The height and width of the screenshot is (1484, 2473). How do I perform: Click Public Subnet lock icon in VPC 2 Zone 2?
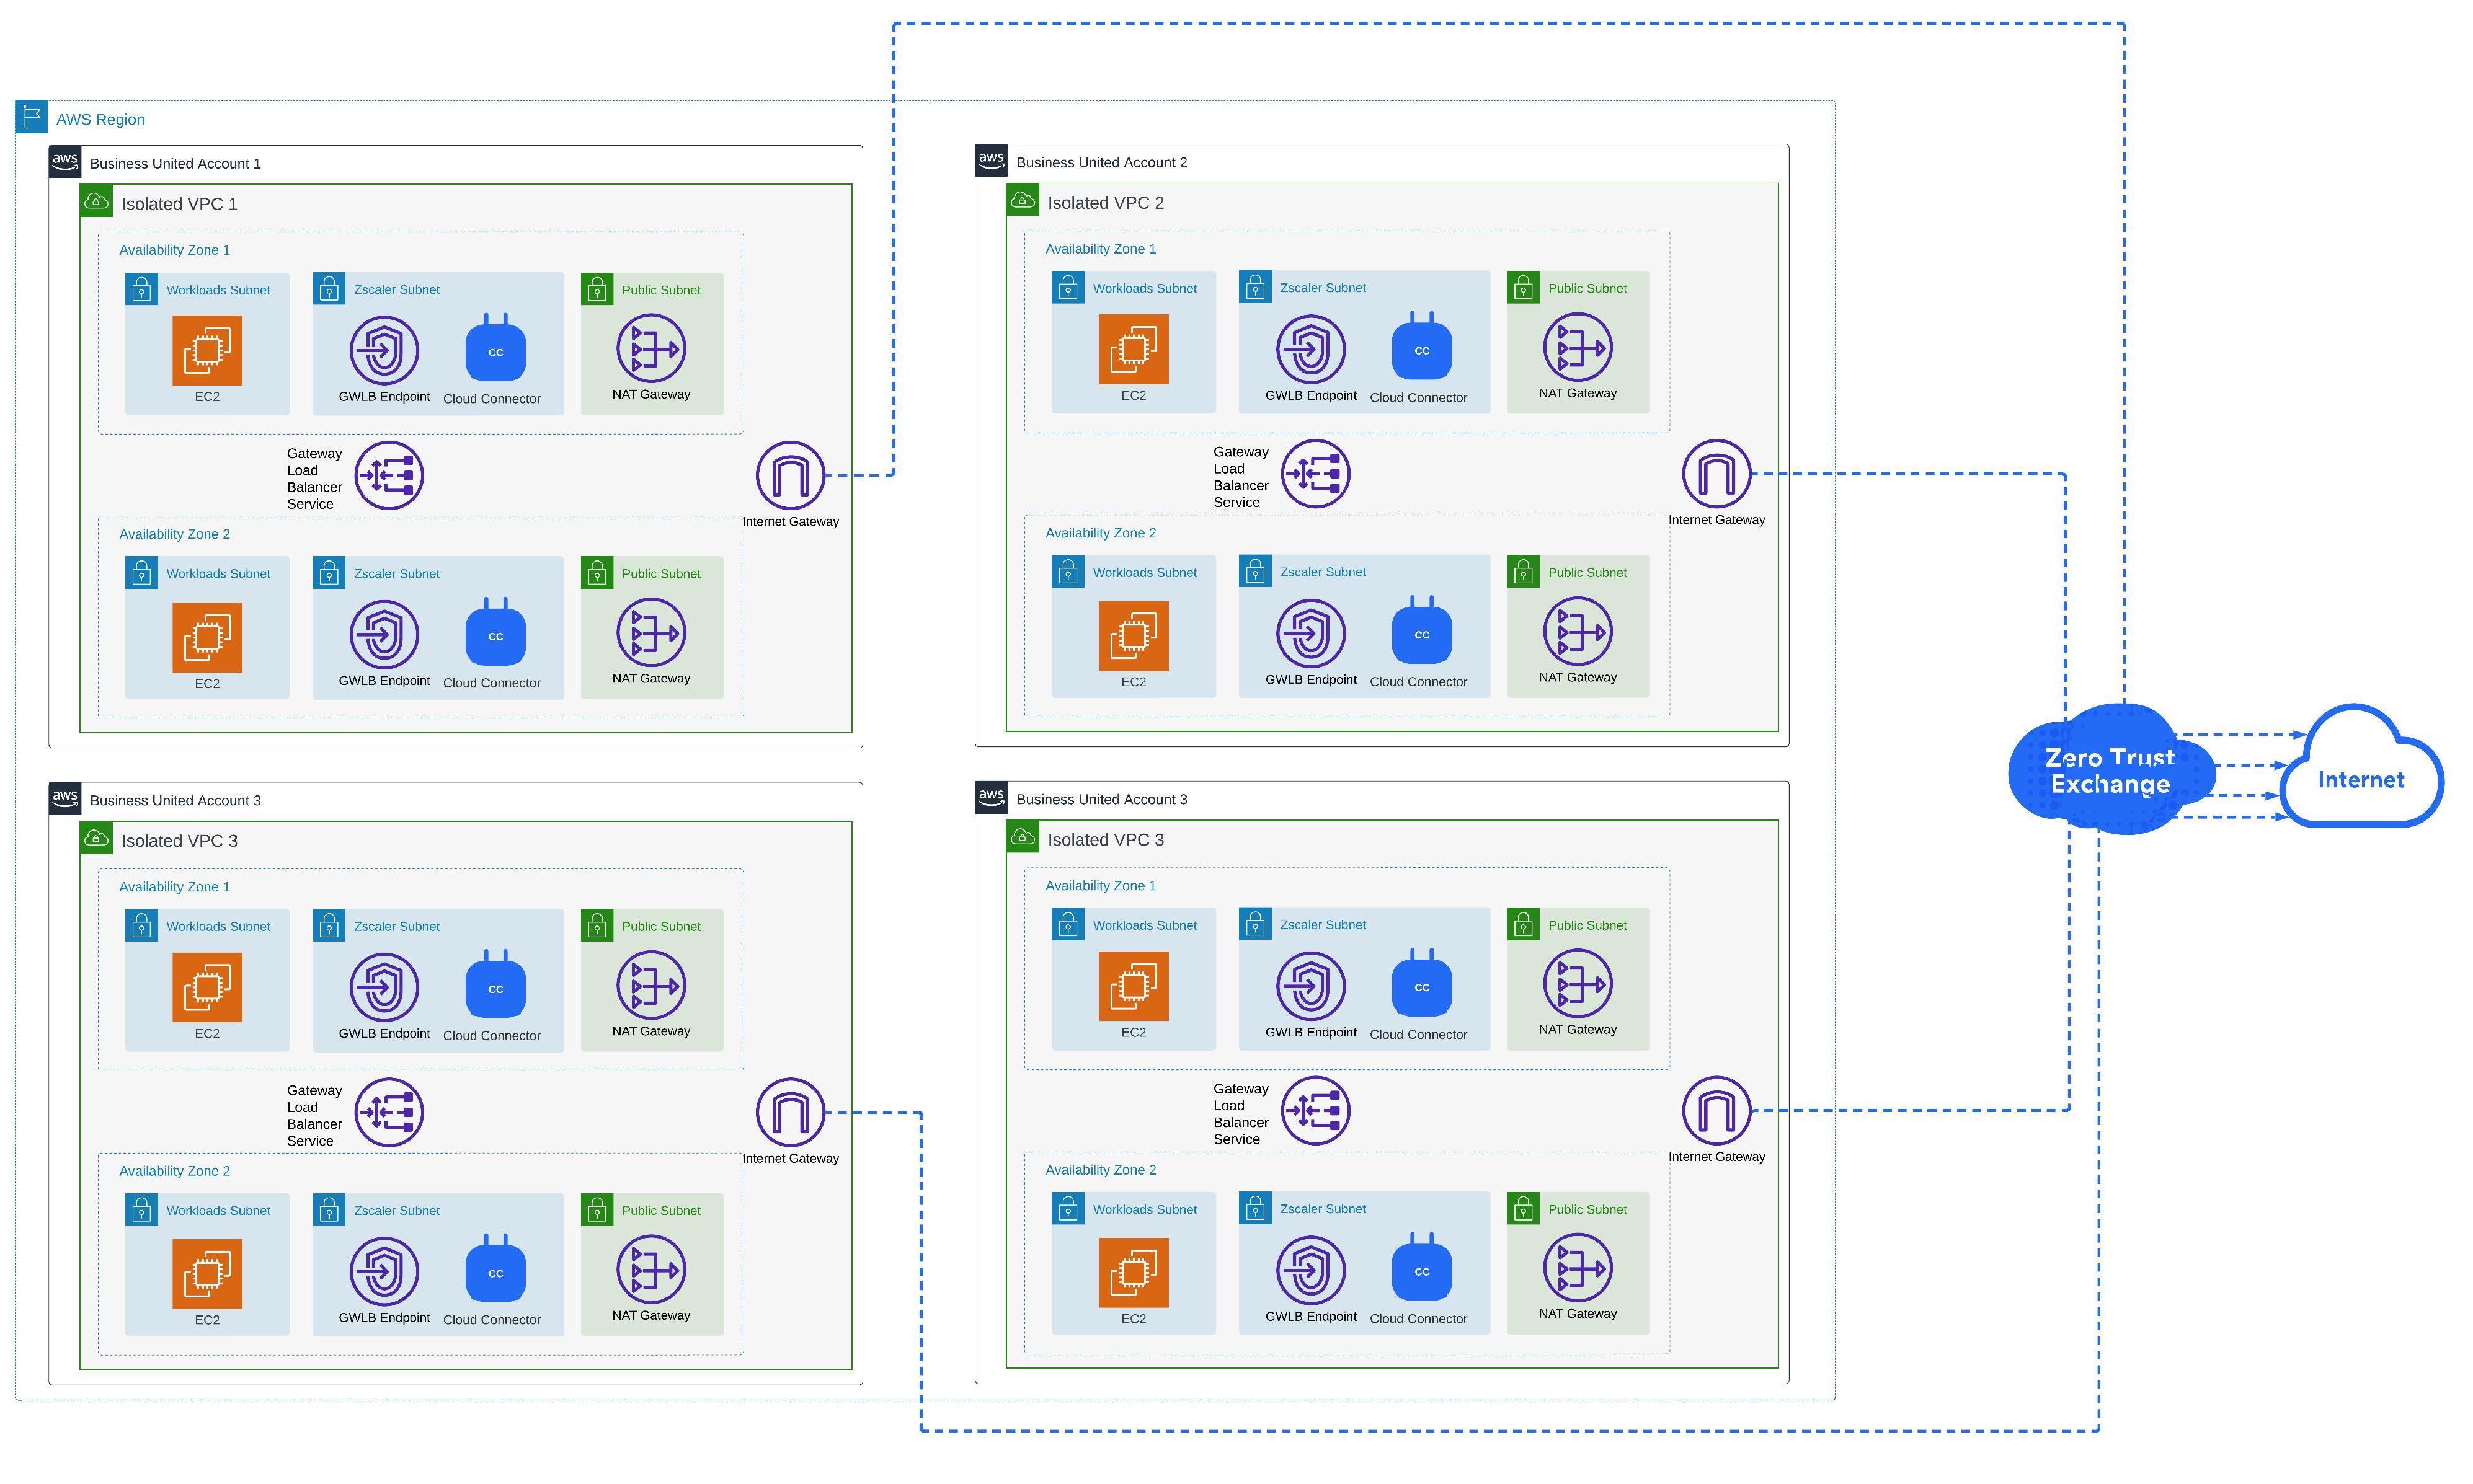click(x=1522, y=572)
